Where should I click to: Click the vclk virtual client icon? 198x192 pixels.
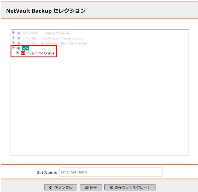pos(19,48)
